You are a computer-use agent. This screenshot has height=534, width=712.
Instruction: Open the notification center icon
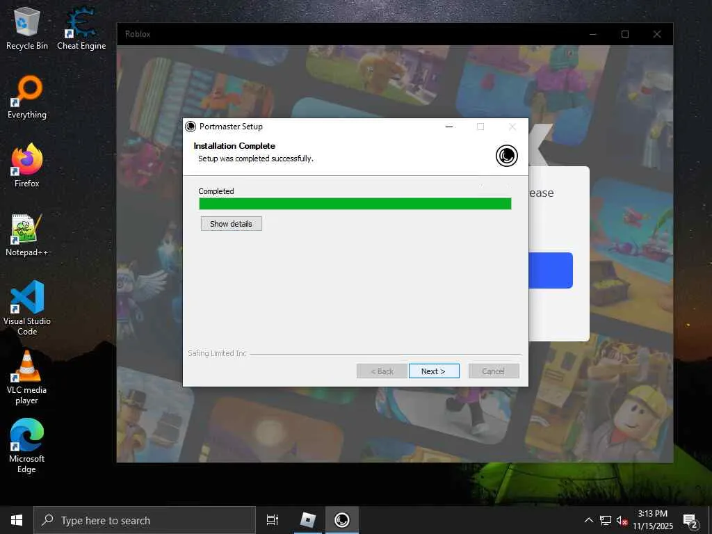(690, 521)
